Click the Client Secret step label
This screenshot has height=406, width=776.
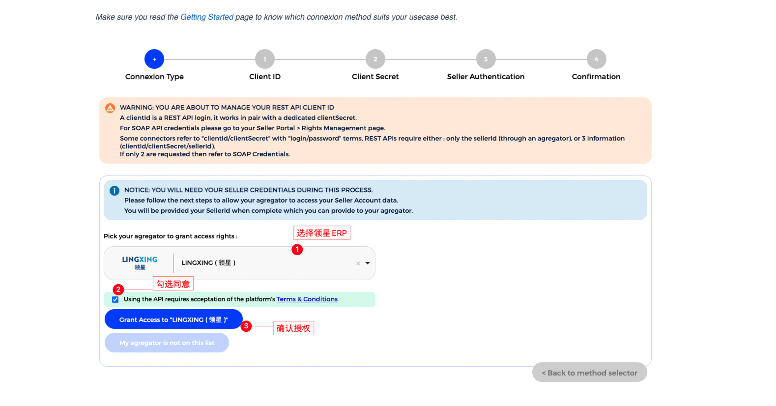pyautogui.click(x=375, y=77)
